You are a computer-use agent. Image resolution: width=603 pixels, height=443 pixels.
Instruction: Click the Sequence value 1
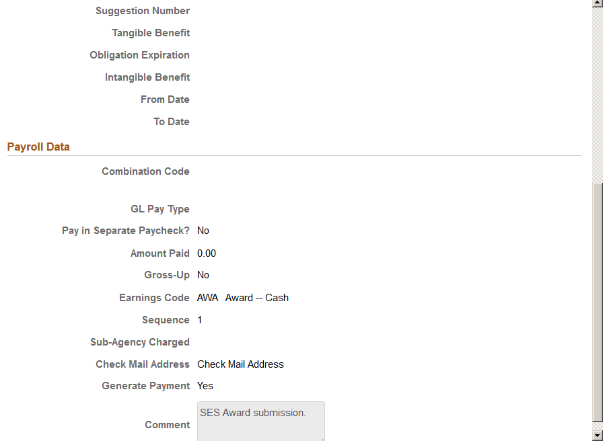[x=199, y=319]
